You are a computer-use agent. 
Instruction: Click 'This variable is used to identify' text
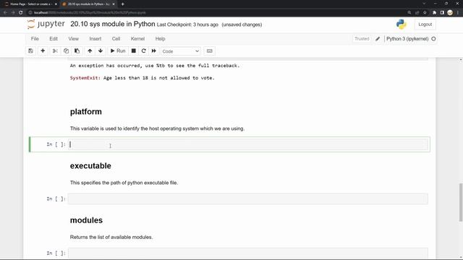click(x=157, y=129)
